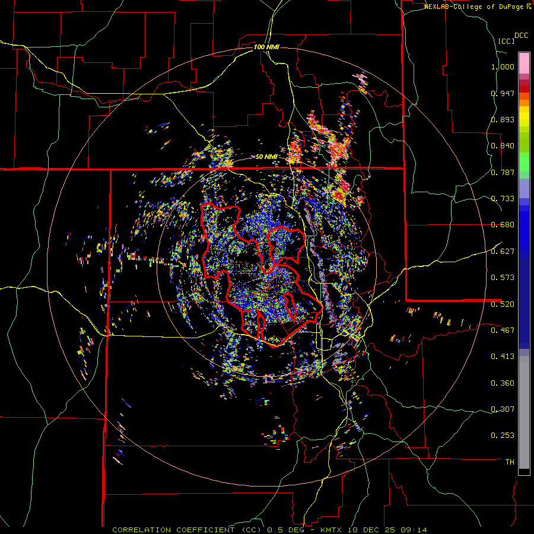Click the 0.680 legend value
The image size is (534, 534).
click(503, 225)
